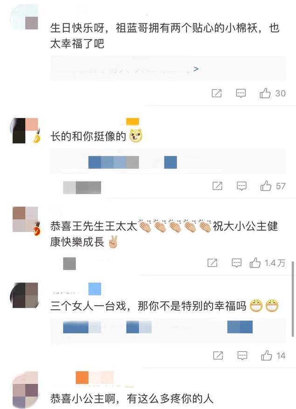
Task: Reply to the 小棉袄 birthday comment
Action: (x=241, y=93)
